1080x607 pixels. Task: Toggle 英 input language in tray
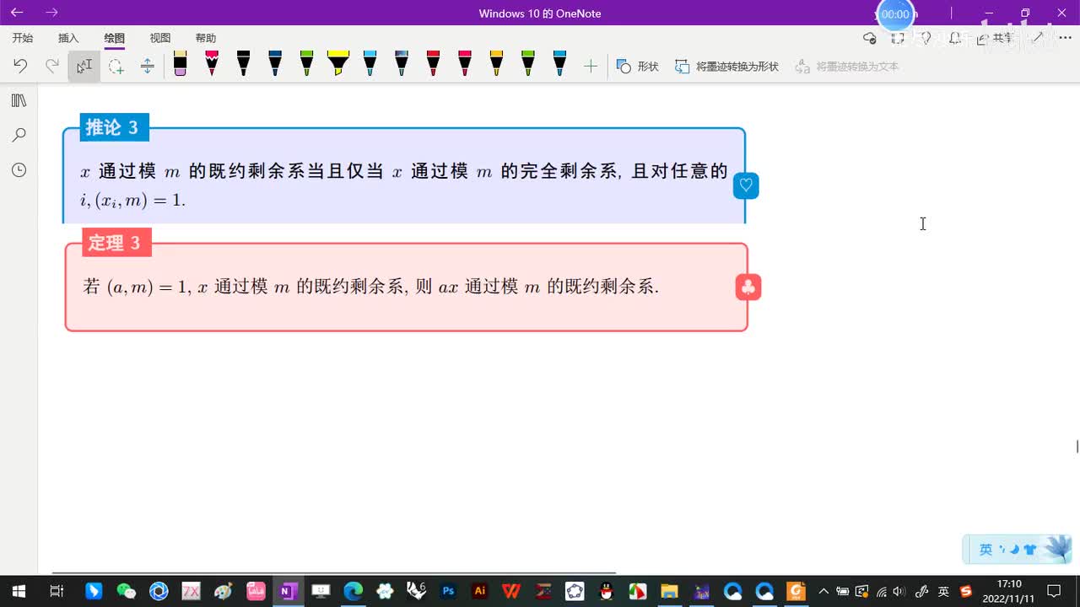pyautogui.click(x=943, y=591)
